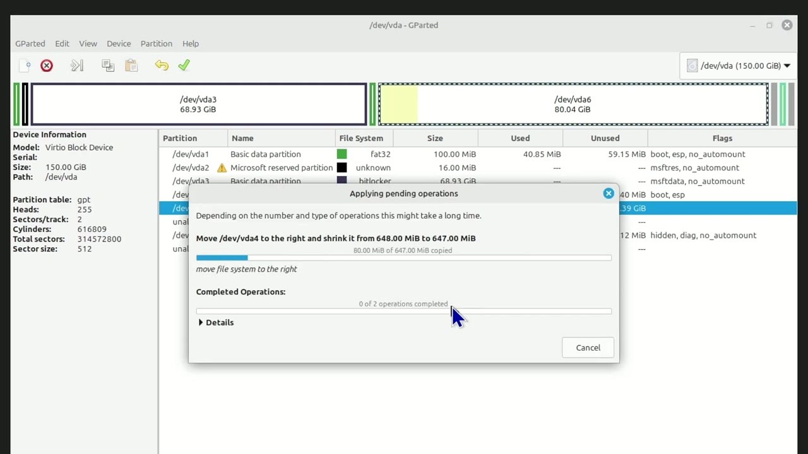Click the Paste partition icon
This screenshot has height=454, width=808.
(131, 65)
